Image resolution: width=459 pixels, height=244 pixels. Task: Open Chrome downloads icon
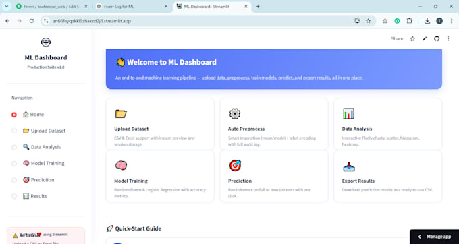coord(427,21)
